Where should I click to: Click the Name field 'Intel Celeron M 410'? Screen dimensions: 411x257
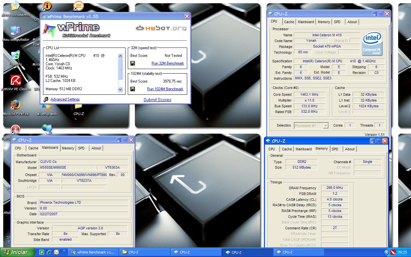[x=327, y=35]
